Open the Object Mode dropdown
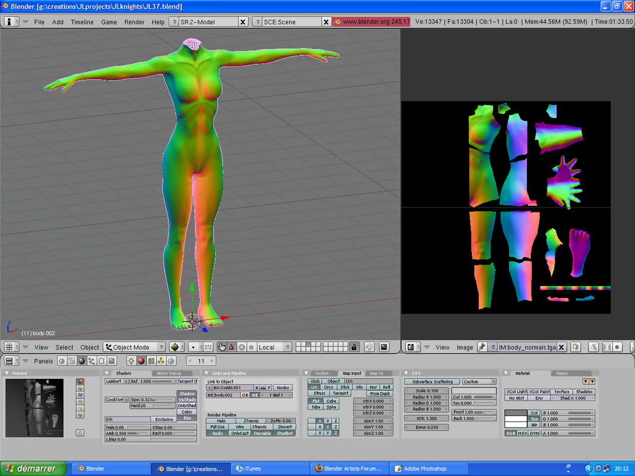This screenshot has width=635, height=476. (x=135, y=347)
